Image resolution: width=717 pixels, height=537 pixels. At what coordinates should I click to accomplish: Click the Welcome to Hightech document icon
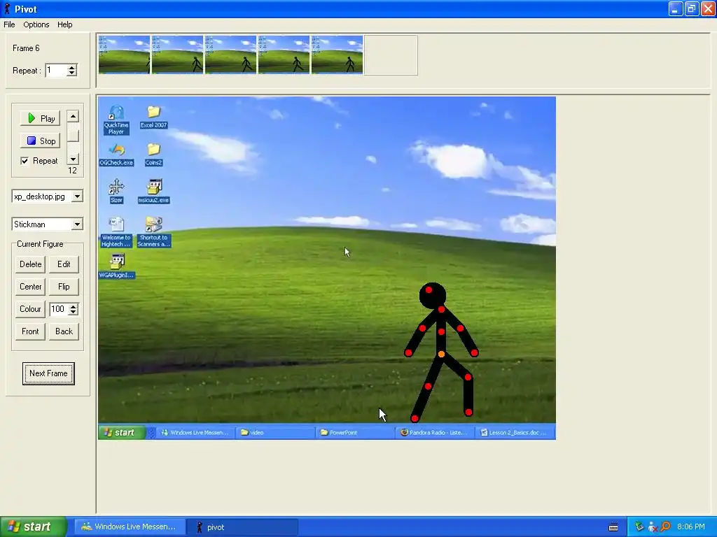(x=116, y=232)
